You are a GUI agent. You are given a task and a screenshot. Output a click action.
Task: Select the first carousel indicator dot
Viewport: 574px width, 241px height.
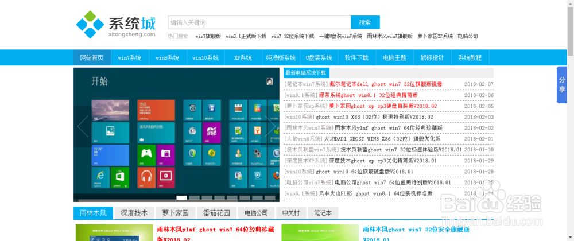181,198
